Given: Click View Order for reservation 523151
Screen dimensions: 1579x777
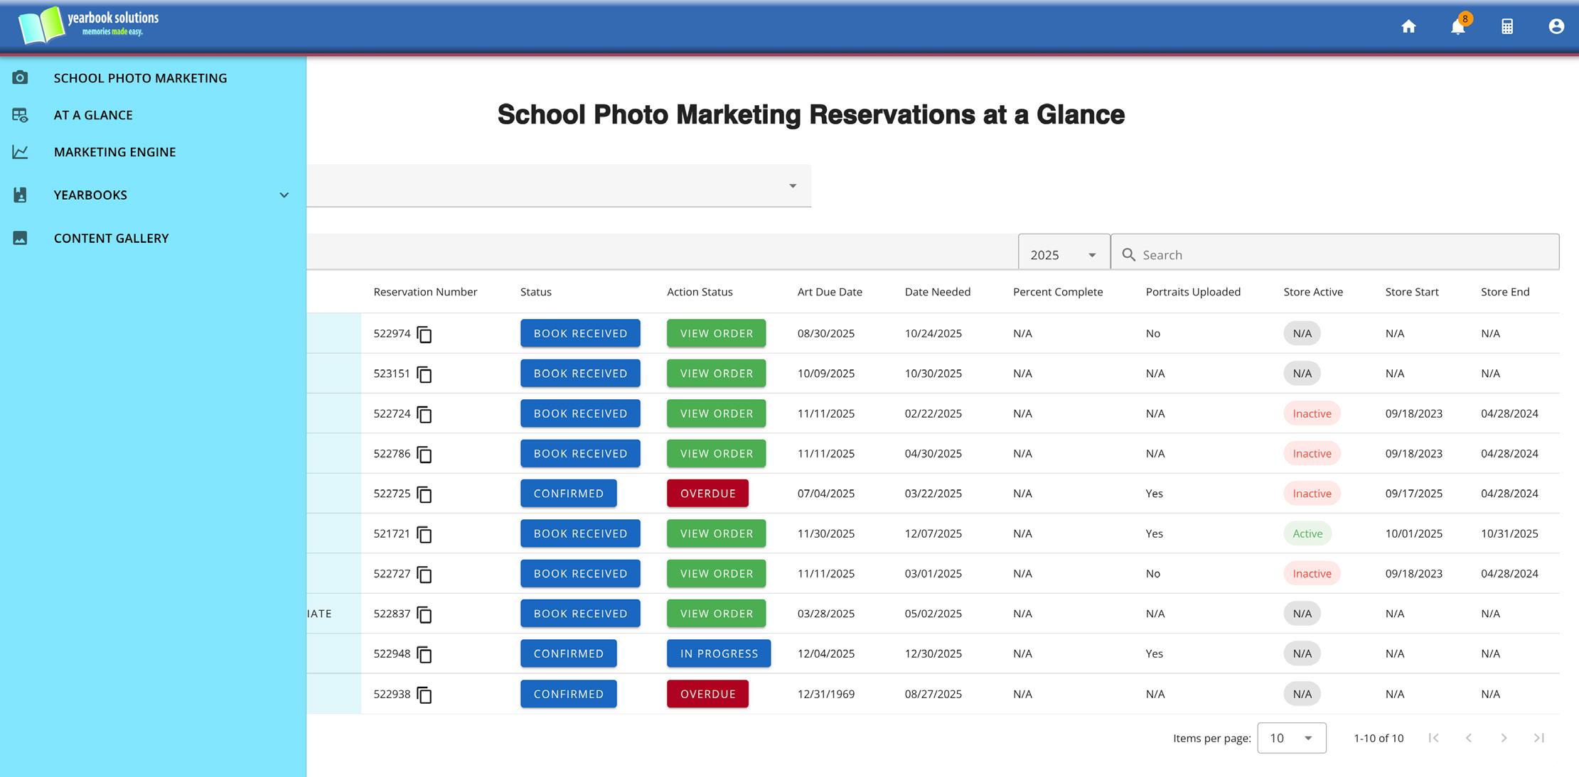Looking at the screenshot, I should click(x=716, y=374).
